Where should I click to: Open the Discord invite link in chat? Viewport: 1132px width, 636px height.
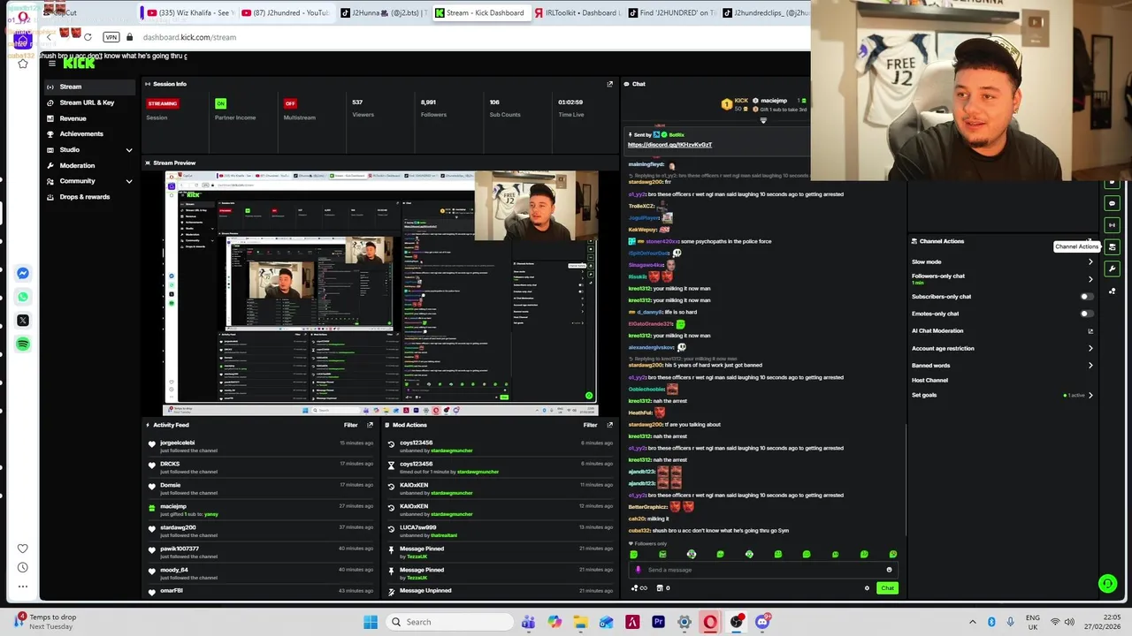point(669,145)
